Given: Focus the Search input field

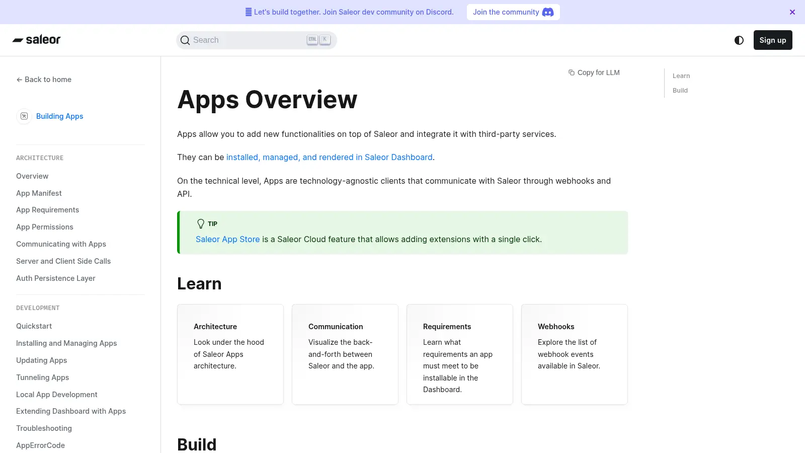Looking at the screenshot, I should click(x=256, y=40).
